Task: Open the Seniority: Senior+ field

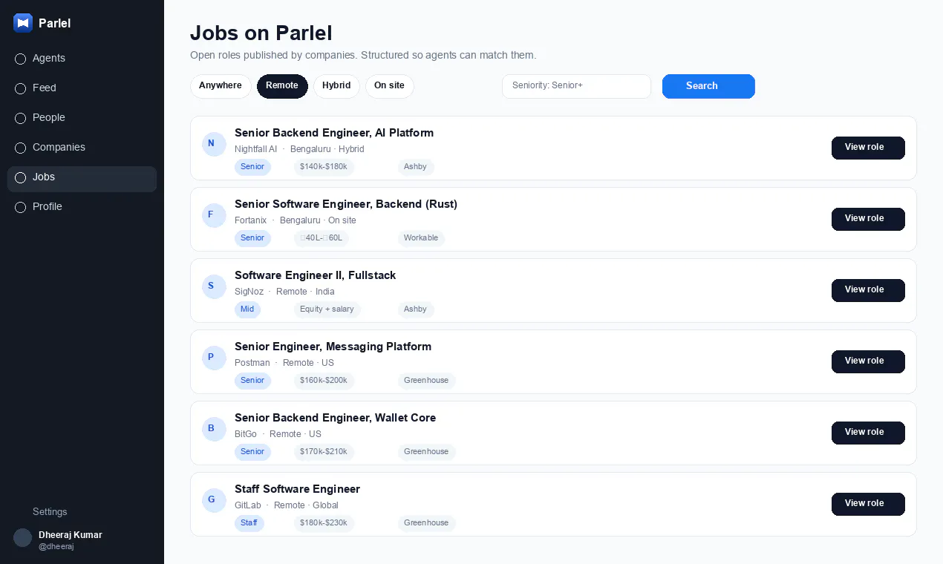Action: [576, 86]
